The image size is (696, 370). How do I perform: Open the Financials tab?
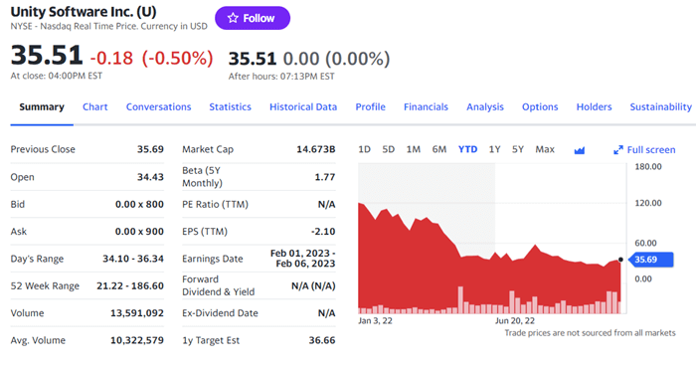[426, 107]
